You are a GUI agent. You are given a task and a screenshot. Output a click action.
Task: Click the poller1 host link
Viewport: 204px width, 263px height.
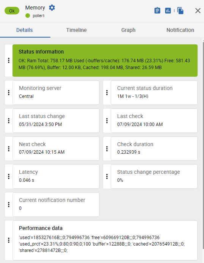[x=39, y=16]
